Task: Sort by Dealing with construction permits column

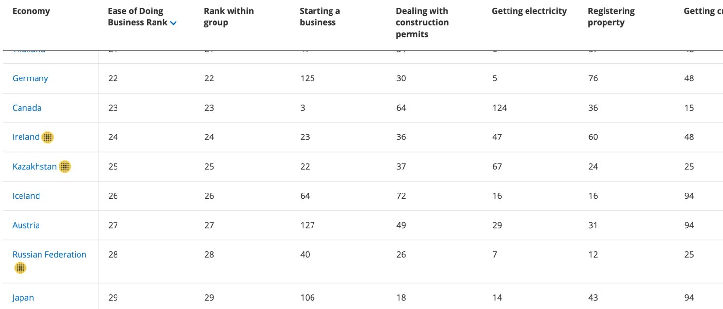Action: pos(422,22)
